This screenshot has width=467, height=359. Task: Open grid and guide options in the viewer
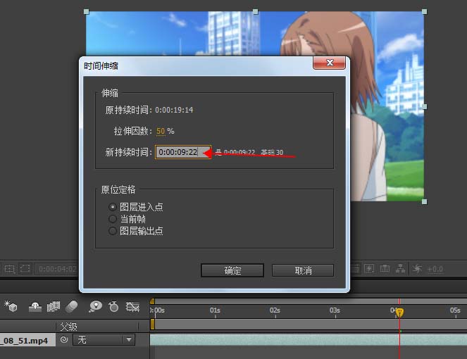pyautogui.click(x=9, y=269)
